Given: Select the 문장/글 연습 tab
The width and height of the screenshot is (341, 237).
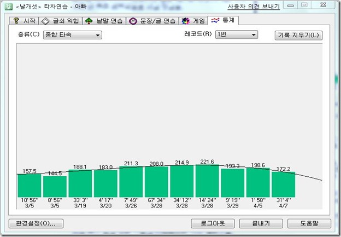Looking at the screenshot, I should click(152, 21).
